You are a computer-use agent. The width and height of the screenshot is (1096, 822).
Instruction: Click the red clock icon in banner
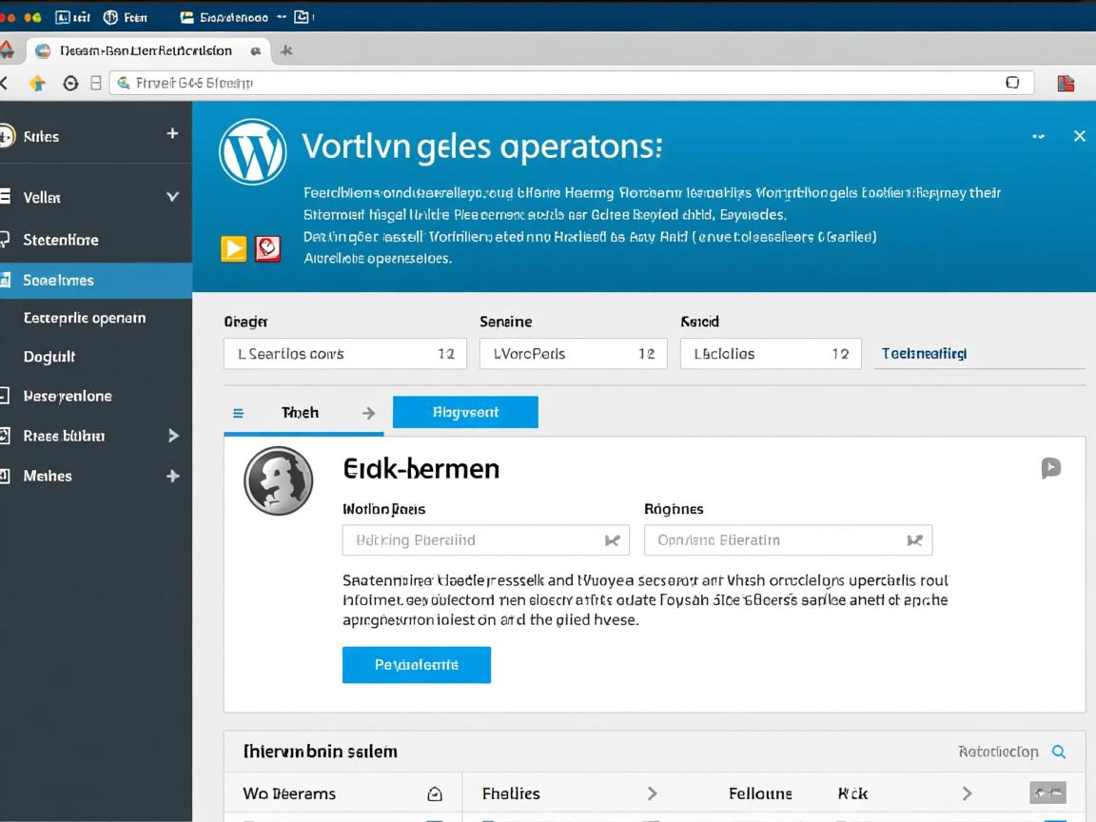coord(268,249)
